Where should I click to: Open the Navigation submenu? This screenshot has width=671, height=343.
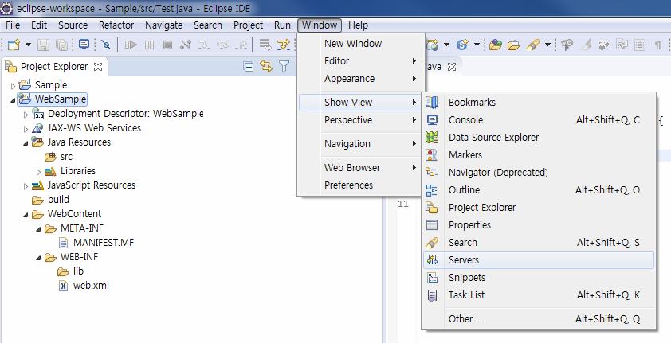point(360,144)
